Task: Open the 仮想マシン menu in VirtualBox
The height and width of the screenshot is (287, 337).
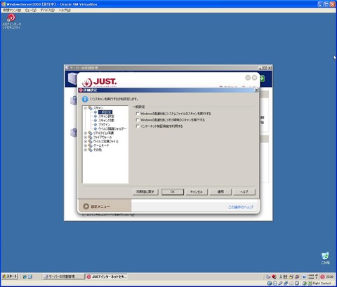Action: pos(12,11)
